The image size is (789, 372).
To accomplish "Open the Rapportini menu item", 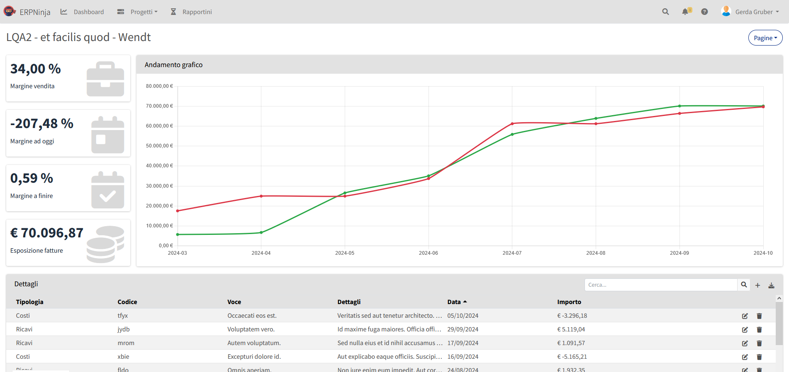I will click(191, 12).
